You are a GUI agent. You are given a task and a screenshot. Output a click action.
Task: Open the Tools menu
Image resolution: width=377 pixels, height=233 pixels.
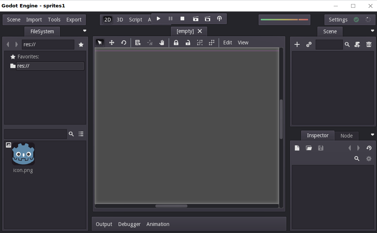pos(54,19)
